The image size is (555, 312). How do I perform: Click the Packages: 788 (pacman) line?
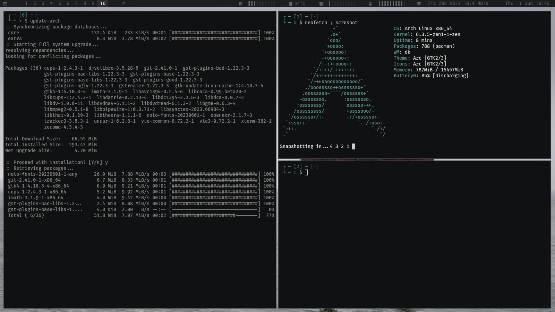pyautogui.click(x=424, y=46)
